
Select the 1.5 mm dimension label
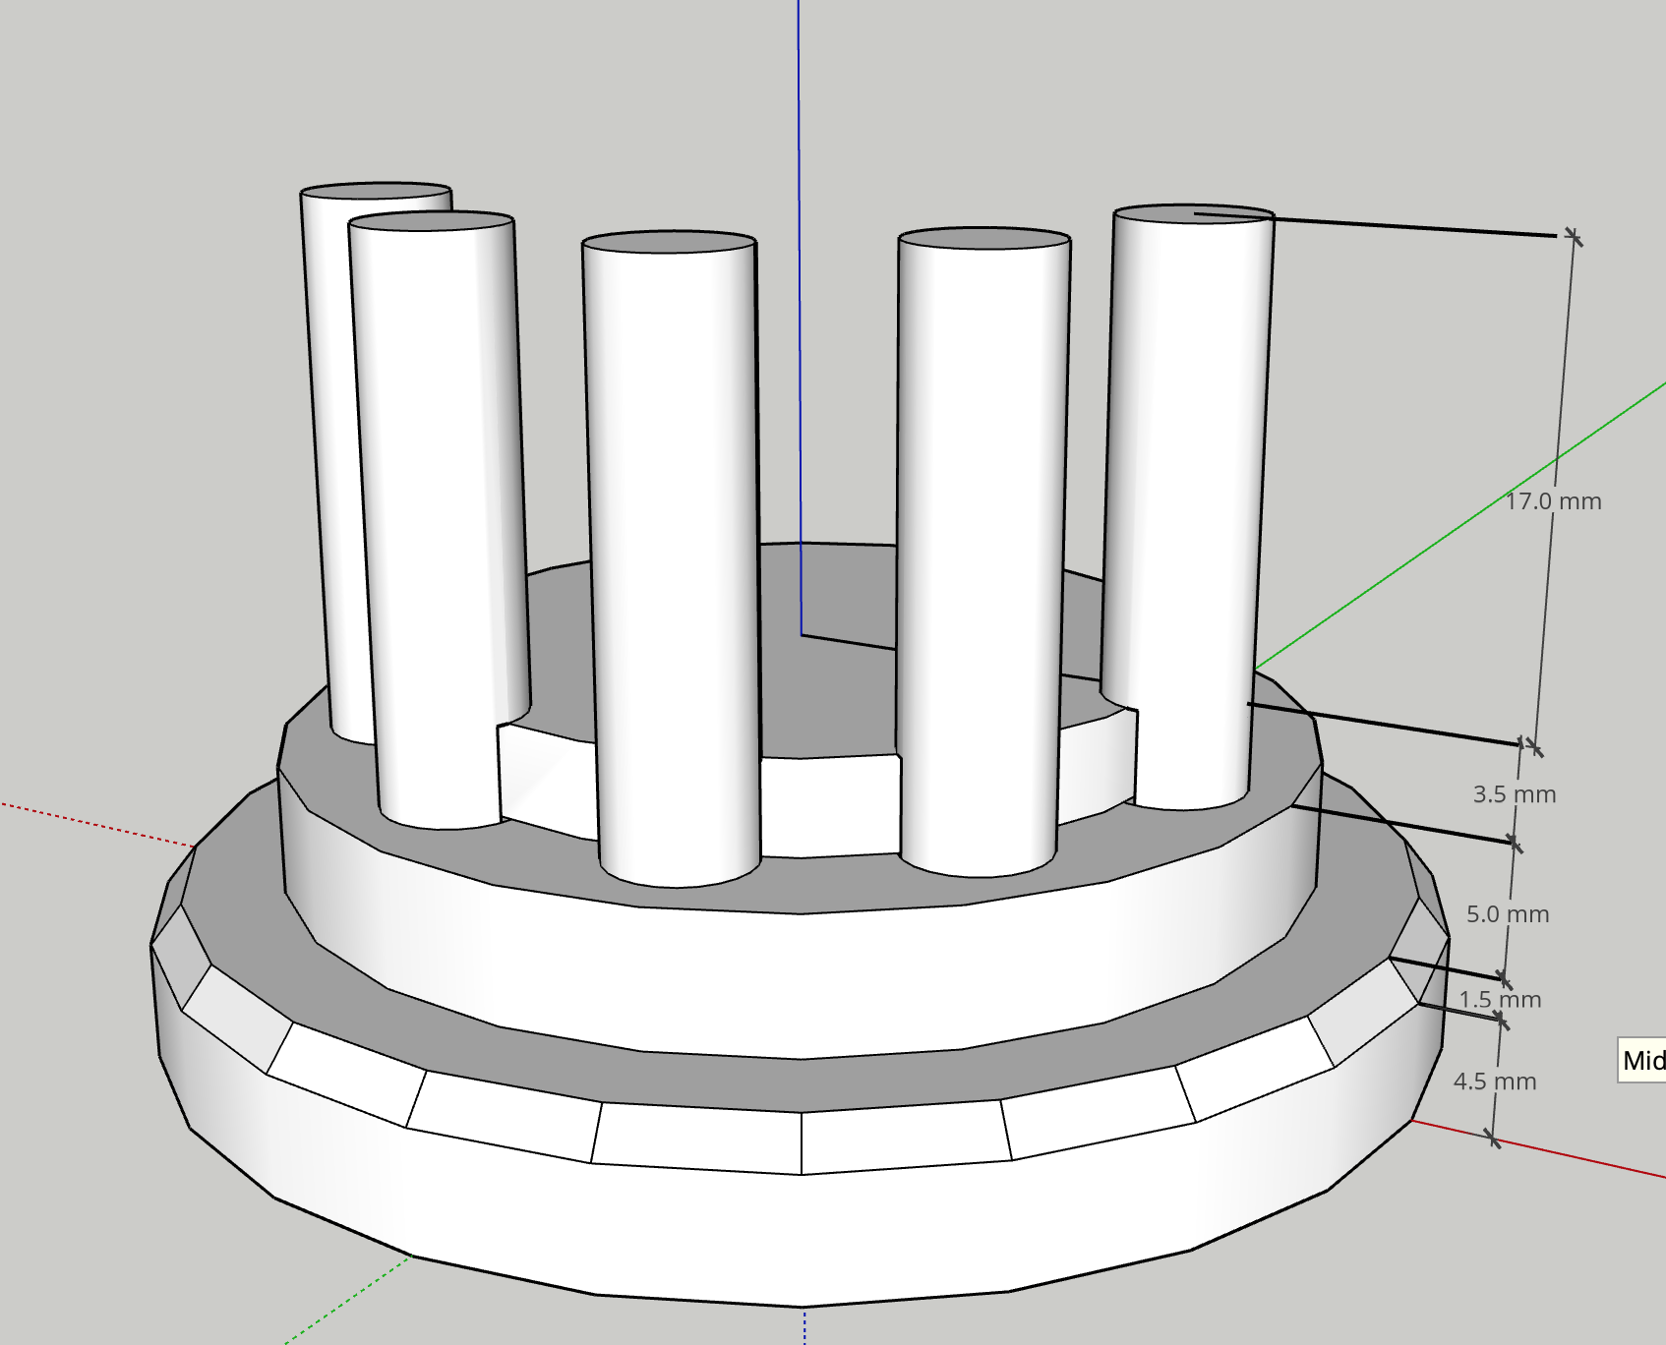point(1499,1000)
